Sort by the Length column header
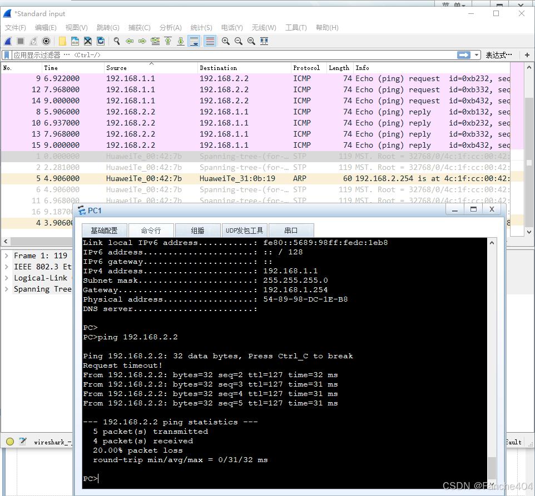 pos(340,68)
